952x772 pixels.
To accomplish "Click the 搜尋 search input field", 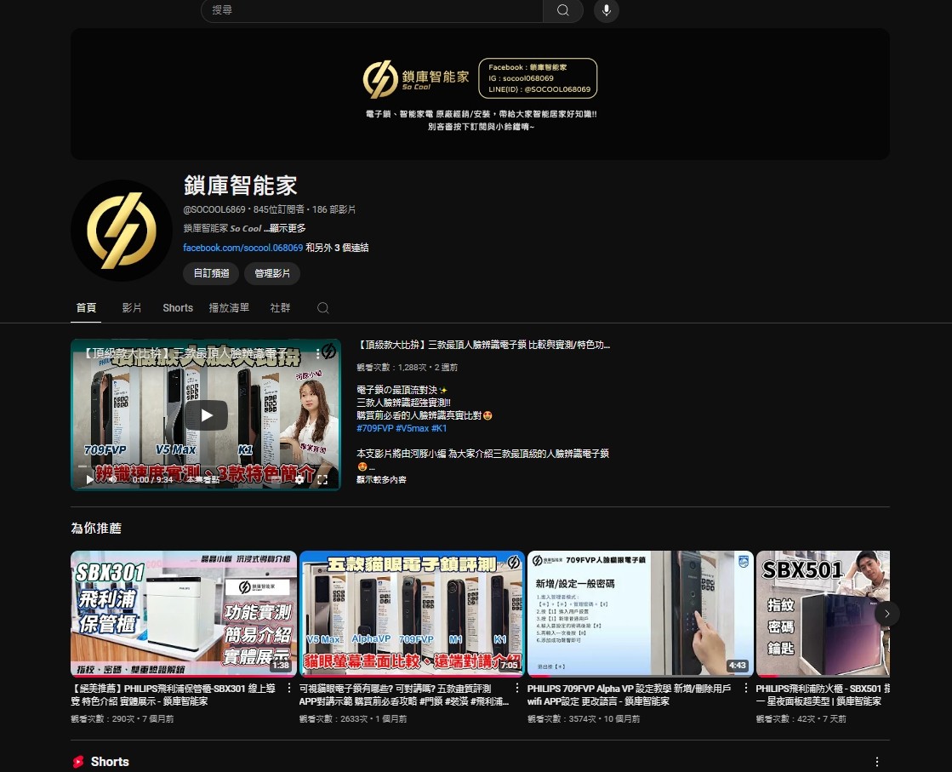I will [372, 10].
